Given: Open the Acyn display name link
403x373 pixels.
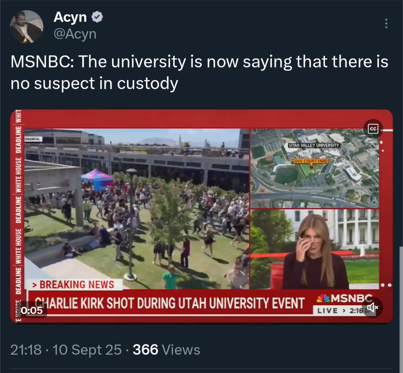Looking at the screenshot, I should pos(70,17).
